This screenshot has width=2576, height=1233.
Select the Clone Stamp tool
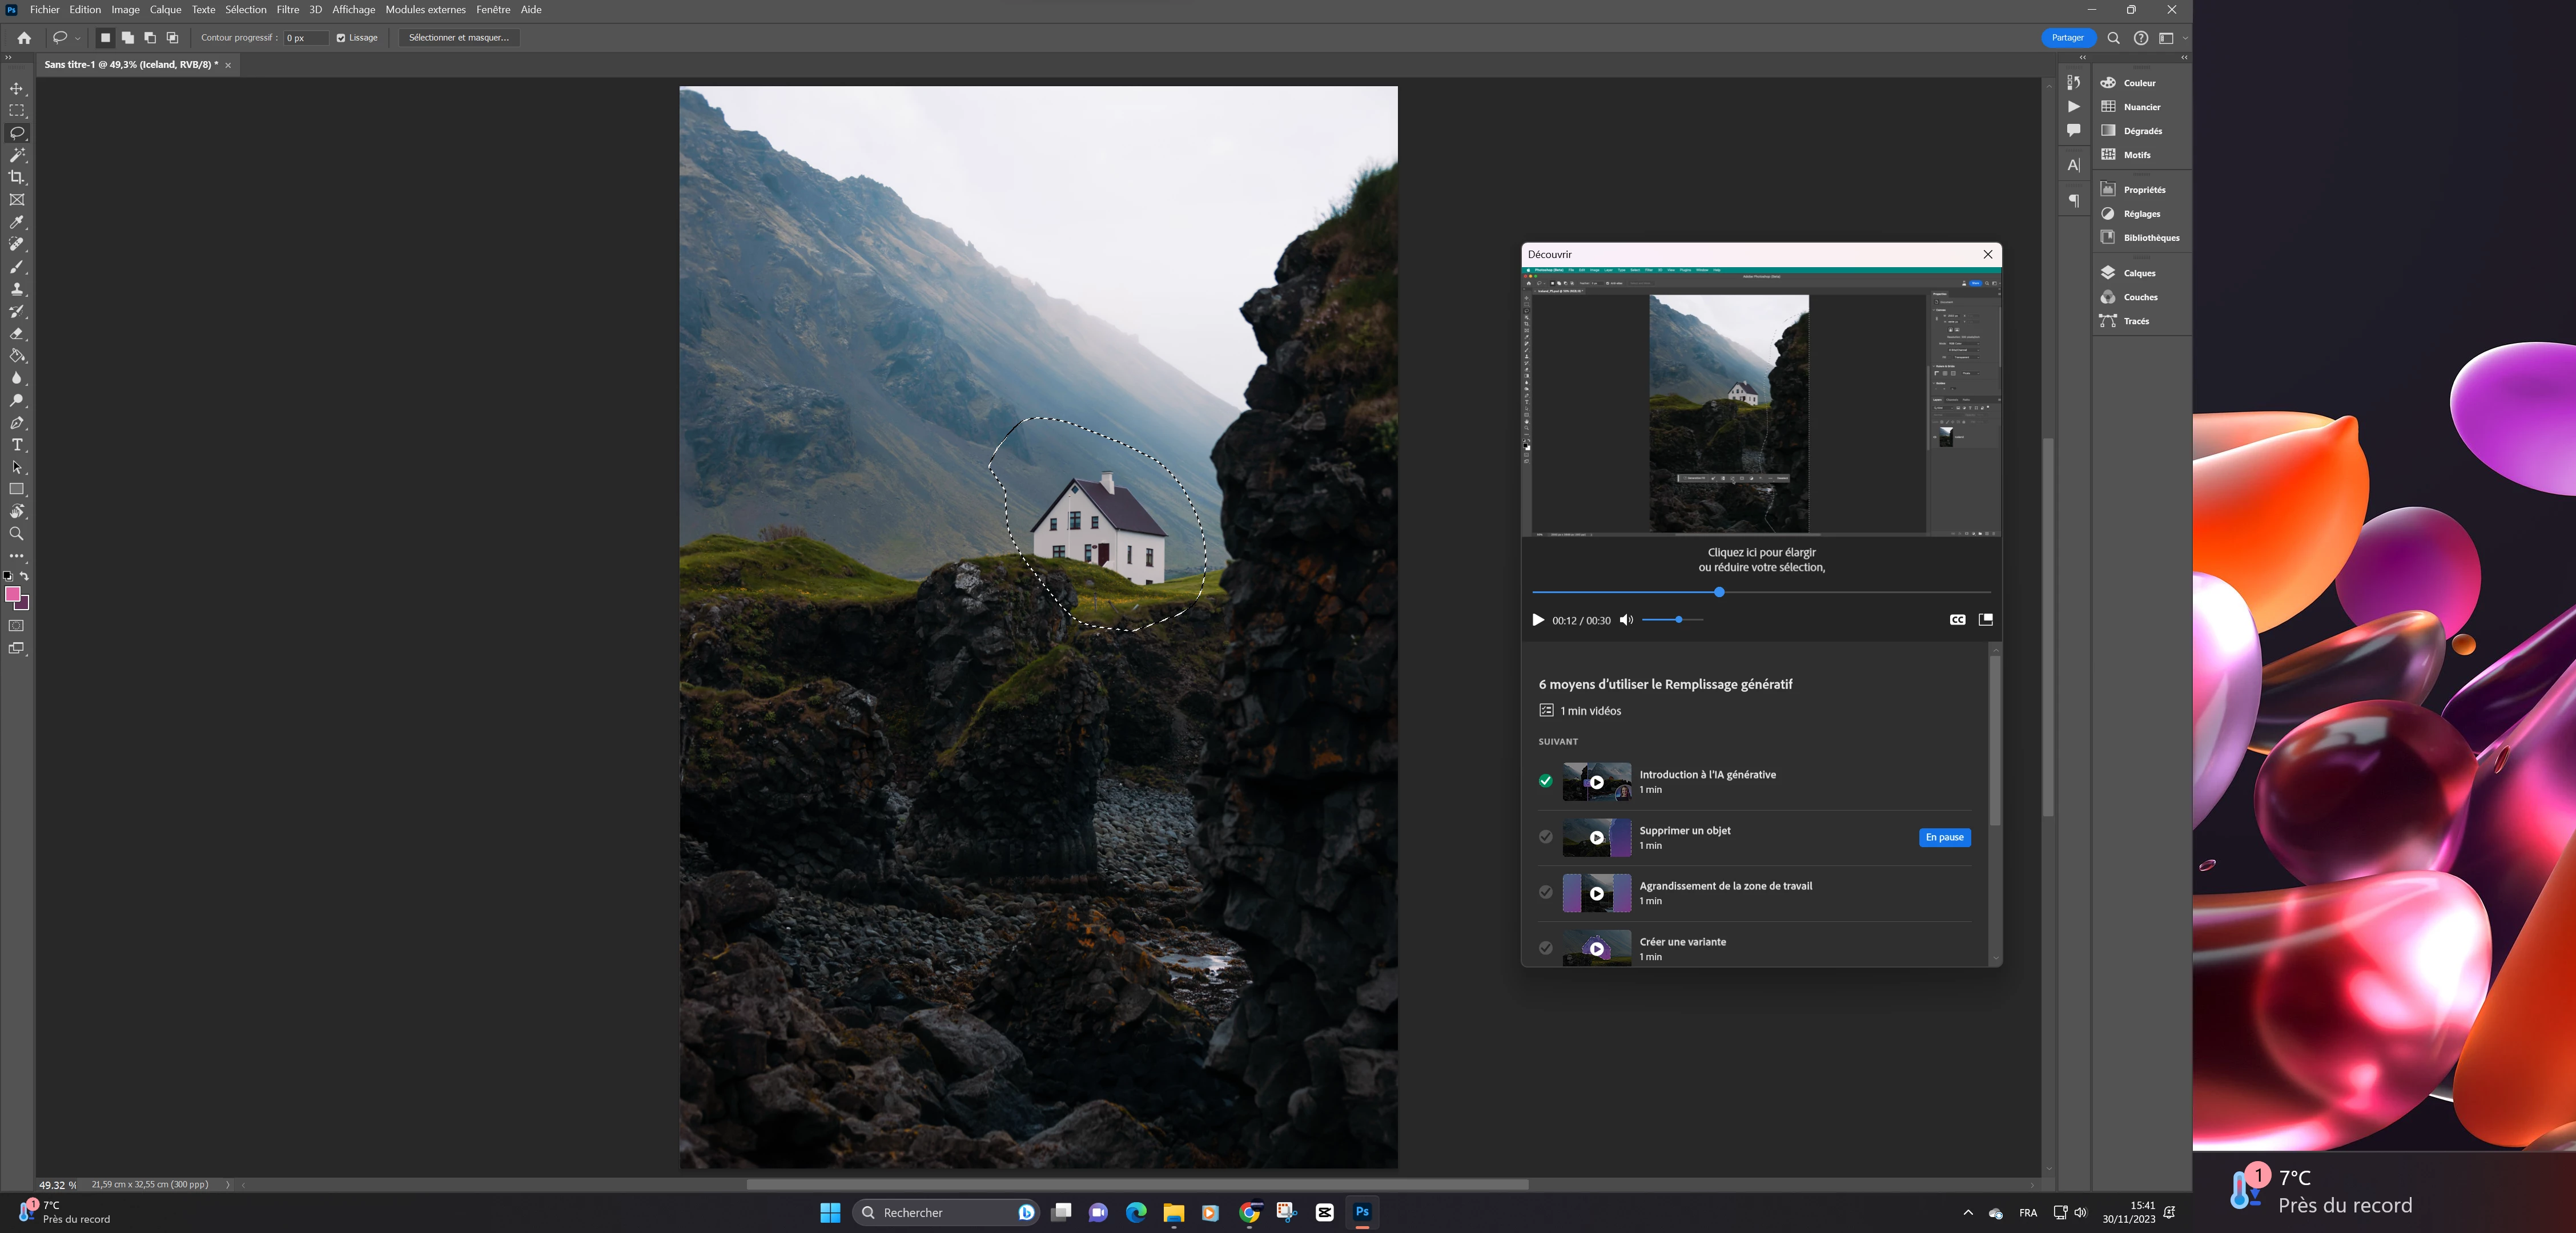pyautogui.click(x=17, y=289)
